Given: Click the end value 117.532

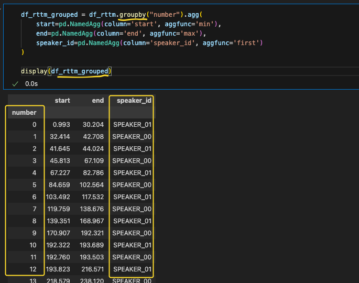Looking at the screenshot, I should click(x=93, y=197).
